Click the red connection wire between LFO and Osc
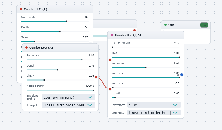The height and width of the screenshot is (130, 222). (103, 83)
